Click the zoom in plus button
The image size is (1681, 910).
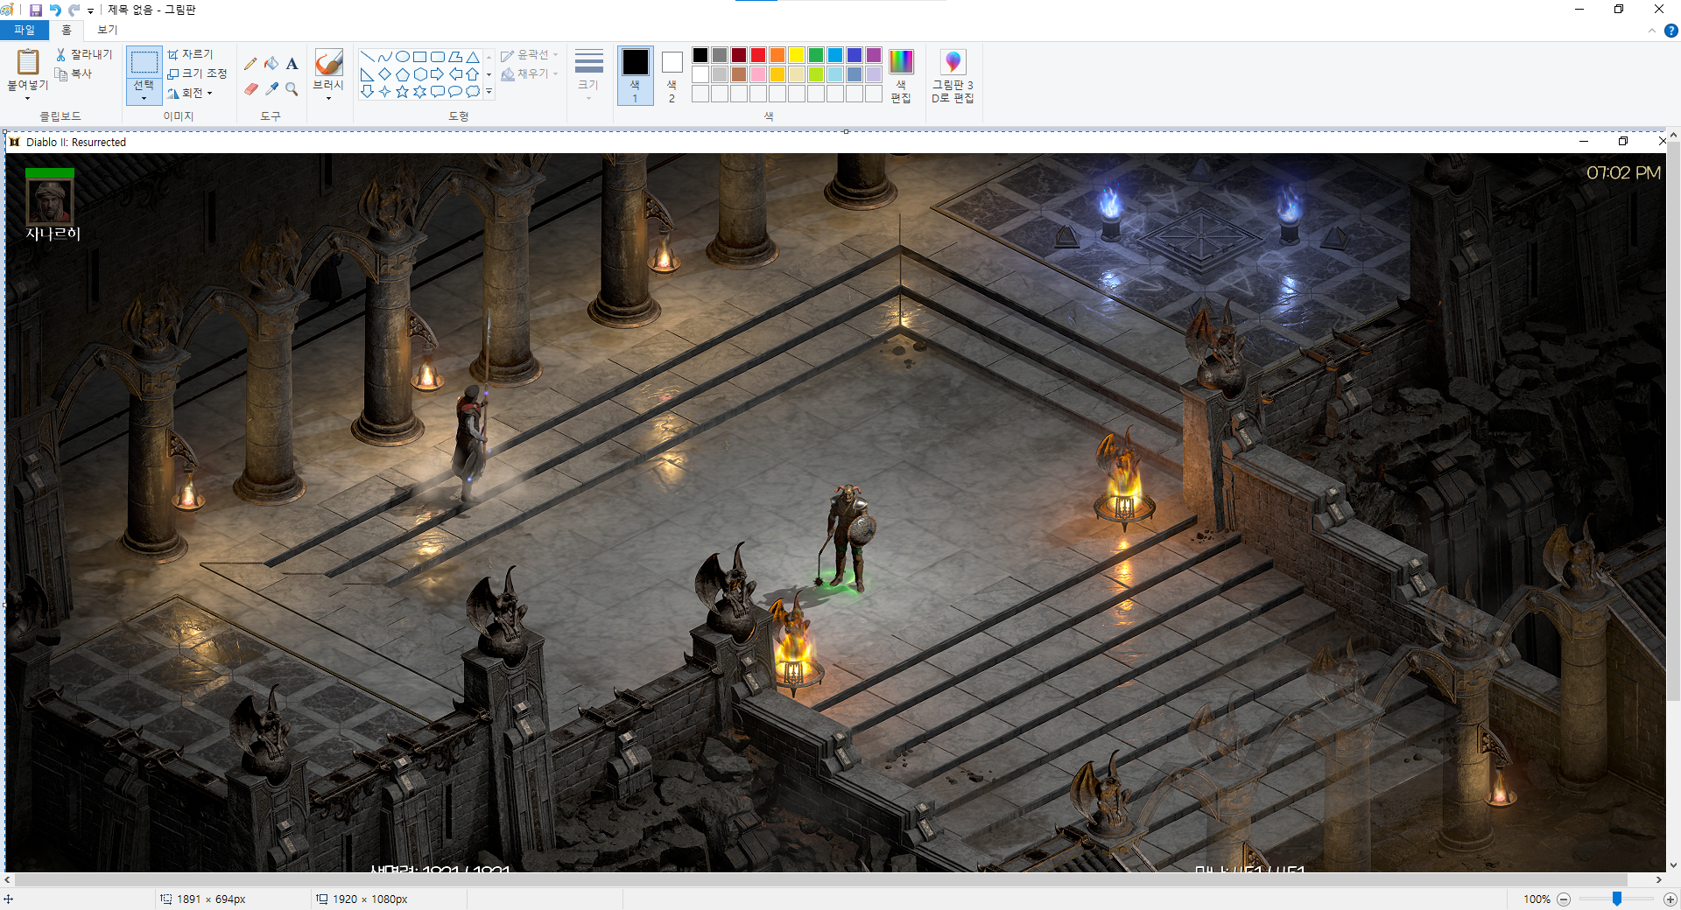click(1670, 899)
